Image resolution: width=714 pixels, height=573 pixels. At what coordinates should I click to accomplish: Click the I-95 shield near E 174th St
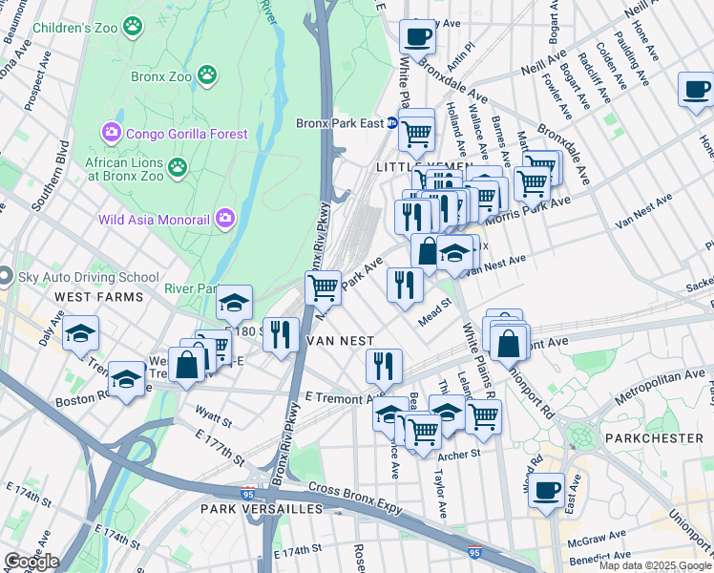tap(474, 552)
